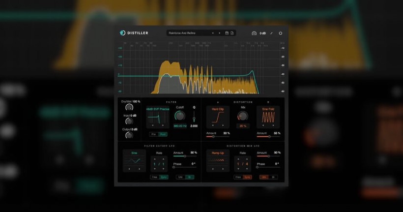Go to the previous preset
The image size is (403, 212).
(x=212, y=33)
